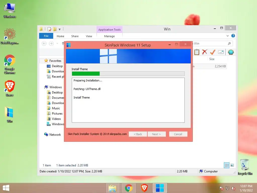The height and width of the screenshot is (193, 257).
Task: Click the 2,254 KB file size cell
Action: 220,66
